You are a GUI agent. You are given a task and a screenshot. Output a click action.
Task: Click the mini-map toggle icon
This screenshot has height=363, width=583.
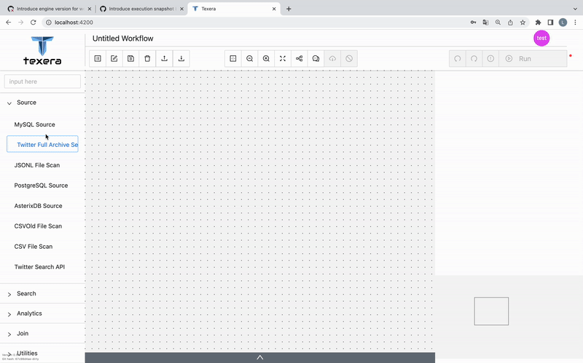233,59
